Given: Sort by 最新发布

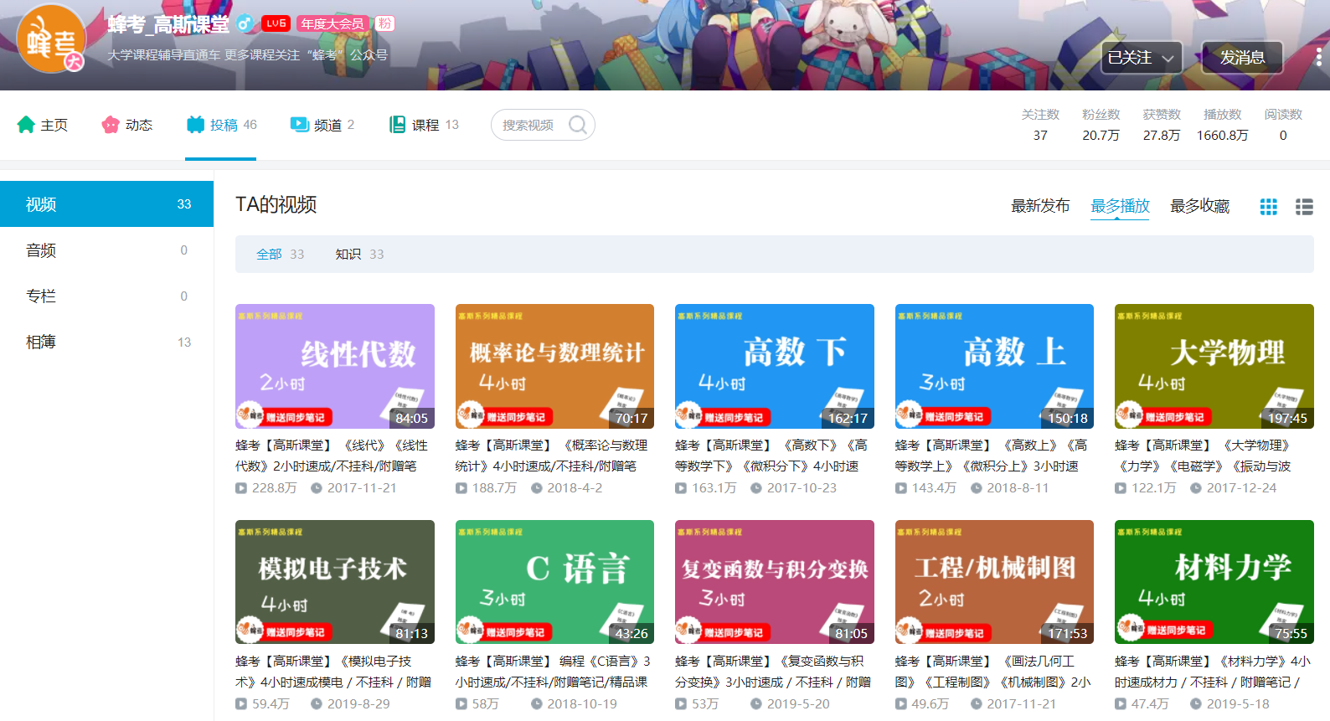Looking at the screenshot, I should point(1040,206).
